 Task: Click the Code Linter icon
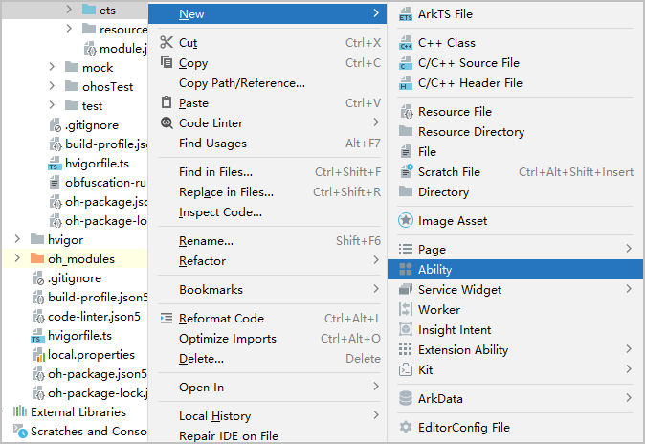(x=167, y=123)
